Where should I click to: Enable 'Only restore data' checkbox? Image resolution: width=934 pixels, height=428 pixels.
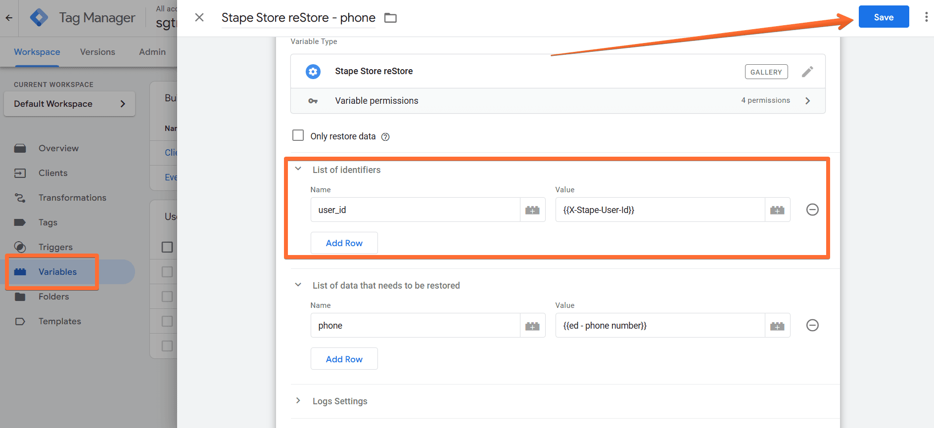(298, 135)
